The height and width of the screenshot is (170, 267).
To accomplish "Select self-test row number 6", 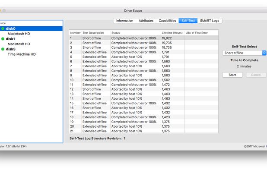I will [x=143, y=61].
